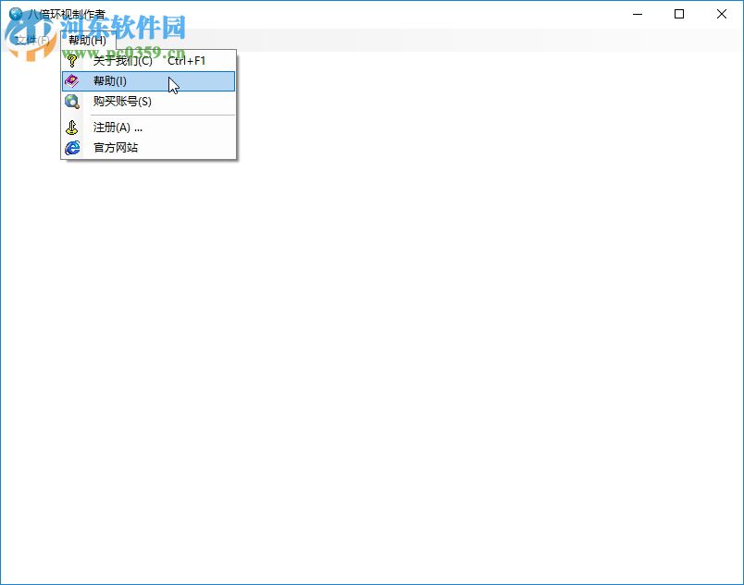Image resolution: width=744 pixels, height=585 pixels.
Task: Click the minimize icon on the title bar
Action: tap(637, 15)
